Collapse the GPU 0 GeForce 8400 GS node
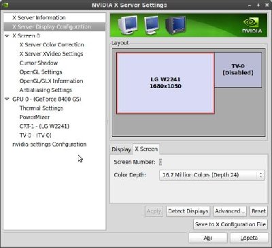Image resolution: width=272 pixels, height=248 pixels. (7, 99)
